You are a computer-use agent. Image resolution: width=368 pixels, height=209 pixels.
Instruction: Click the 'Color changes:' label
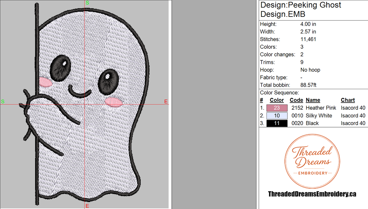click(278, 55)
